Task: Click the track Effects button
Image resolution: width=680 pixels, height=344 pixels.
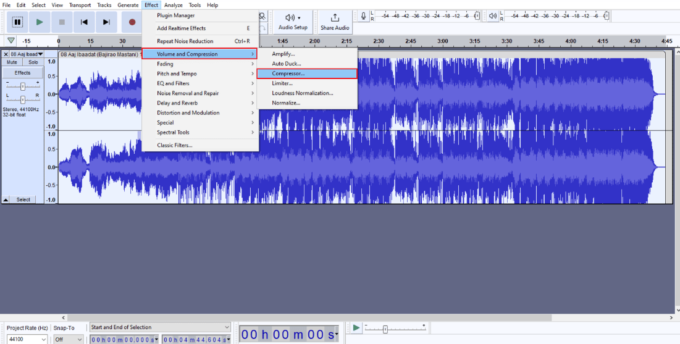Action: [23, 73]
